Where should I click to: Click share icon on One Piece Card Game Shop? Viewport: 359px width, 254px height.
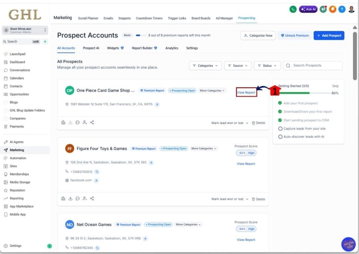[92, 123]
